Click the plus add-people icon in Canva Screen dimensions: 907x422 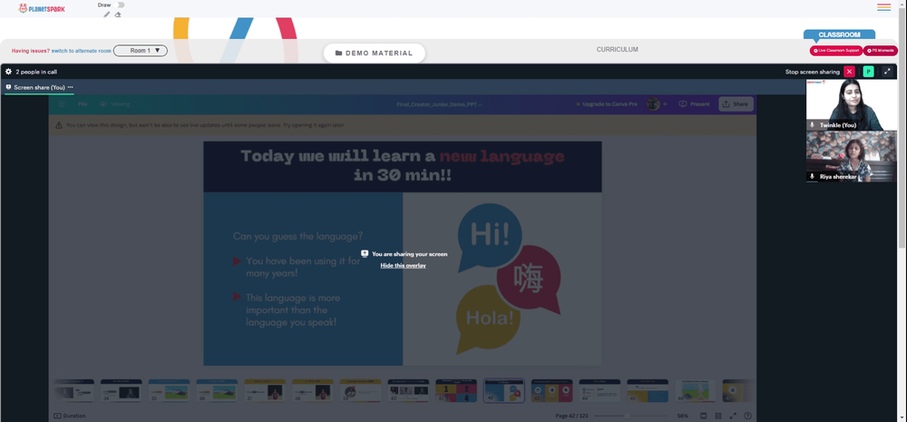[665, 104]
